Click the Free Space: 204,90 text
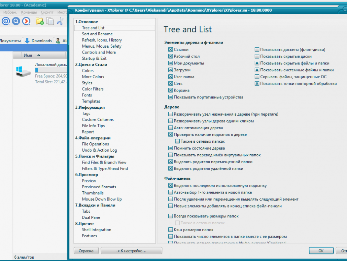The image size is (347, 261). tap(51, 76)
